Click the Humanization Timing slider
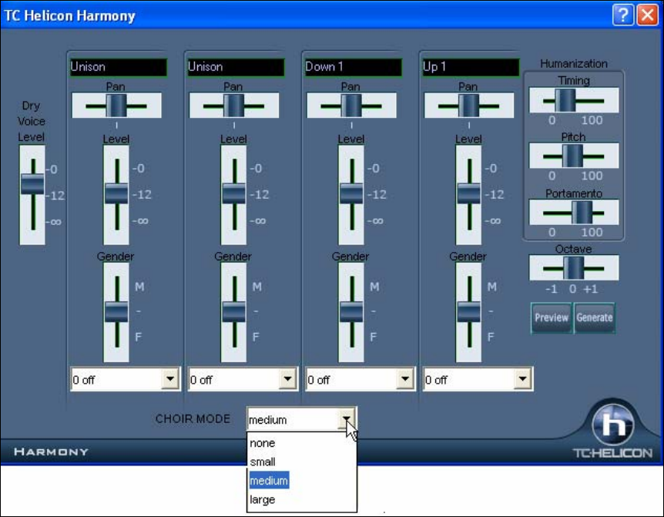Screen dimensions: 664x517 pos(574,100)
